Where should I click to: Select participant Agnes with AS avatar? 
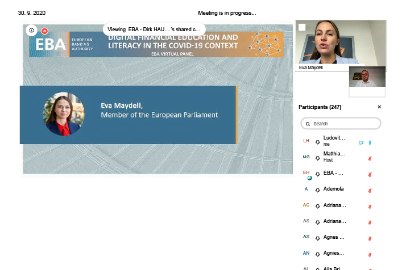[333, 237]
